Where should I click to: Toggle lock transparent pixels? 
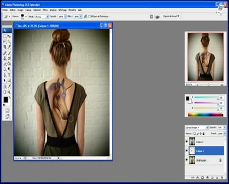pos(195,134)
